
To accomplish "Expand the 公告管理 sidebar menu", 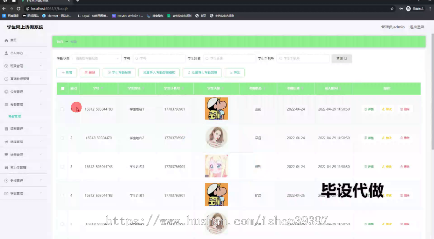I will point(24,92).
